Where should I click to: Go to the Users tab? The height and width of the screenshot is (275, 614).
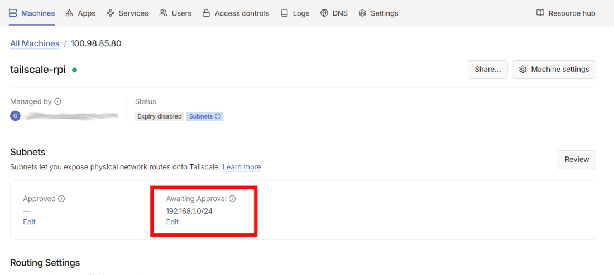(175, 13)
